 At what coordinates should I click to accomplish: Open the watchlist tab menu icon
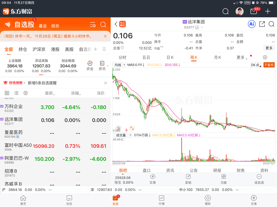pyautogui.click(x=104, y=49)
